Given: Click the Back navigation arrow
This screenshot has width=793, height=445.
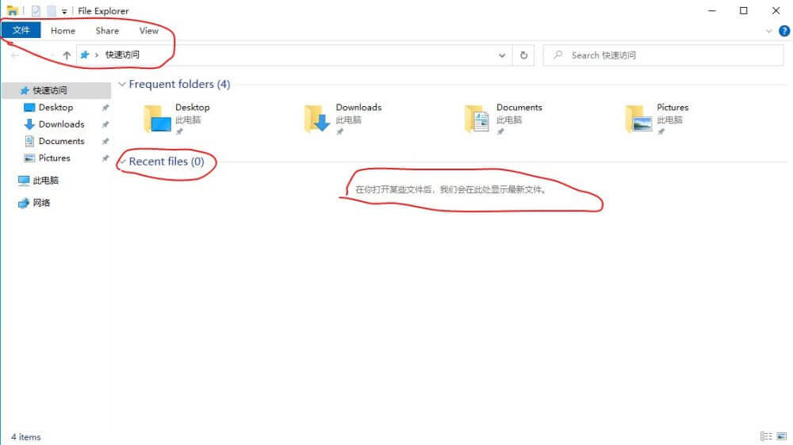Looking at the screenshot, I should click(x=14, y=55).
